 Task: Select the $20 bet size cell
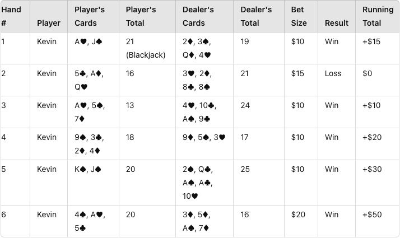click(299, 214)
